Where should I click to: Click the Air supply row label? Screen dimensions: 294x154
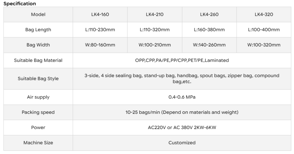pyautogui.click(x=38, y=97)
